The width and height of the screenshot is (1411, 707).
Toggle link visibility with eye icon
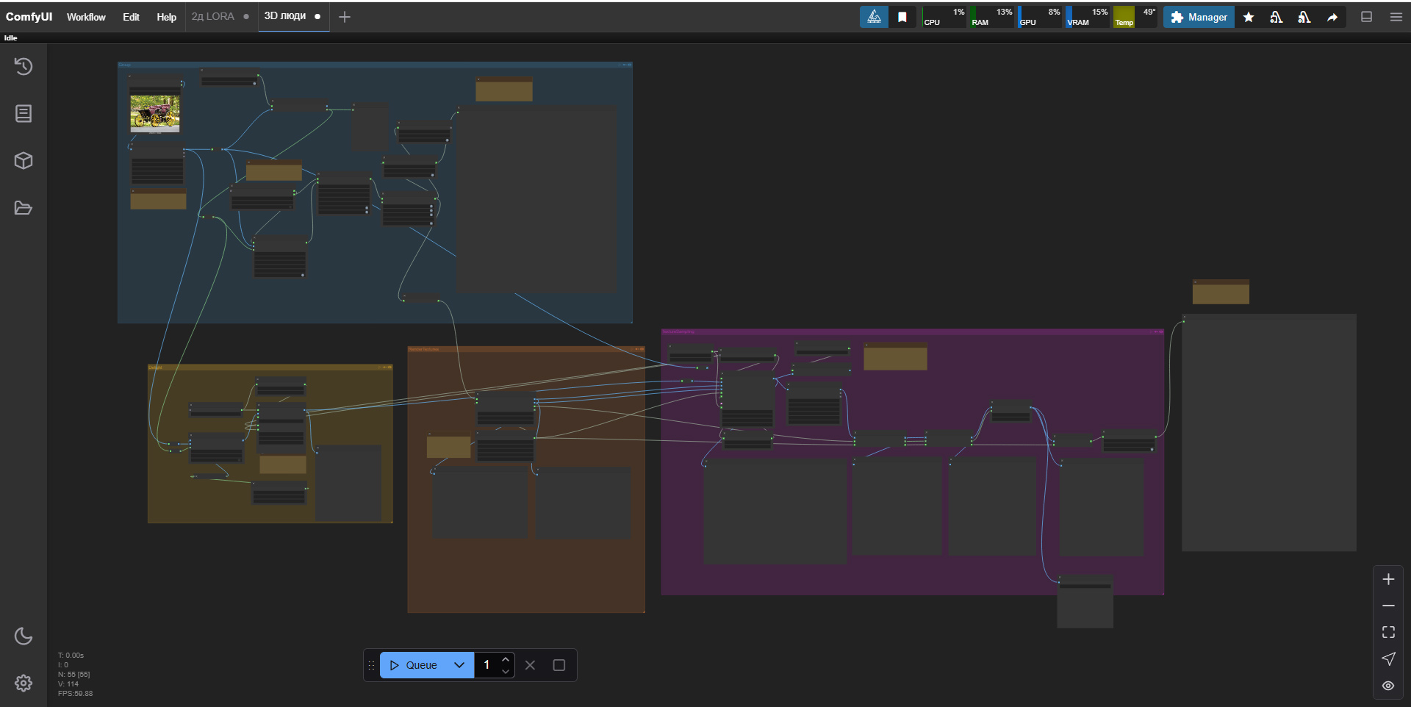pos(1388,686)
